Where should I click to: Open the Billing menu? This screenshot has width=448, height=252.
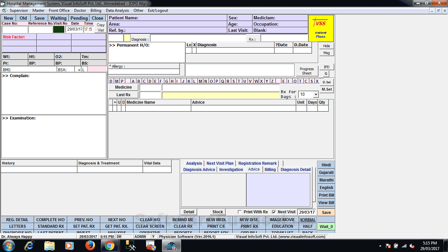point(96,10)
